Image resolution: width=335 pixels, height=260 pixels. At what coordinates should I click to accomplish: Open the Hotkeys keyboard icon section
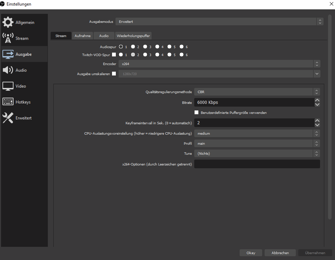[8, 102]
